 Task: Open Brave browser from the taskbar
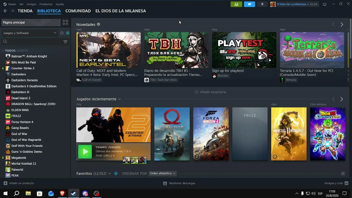point(62,193)
